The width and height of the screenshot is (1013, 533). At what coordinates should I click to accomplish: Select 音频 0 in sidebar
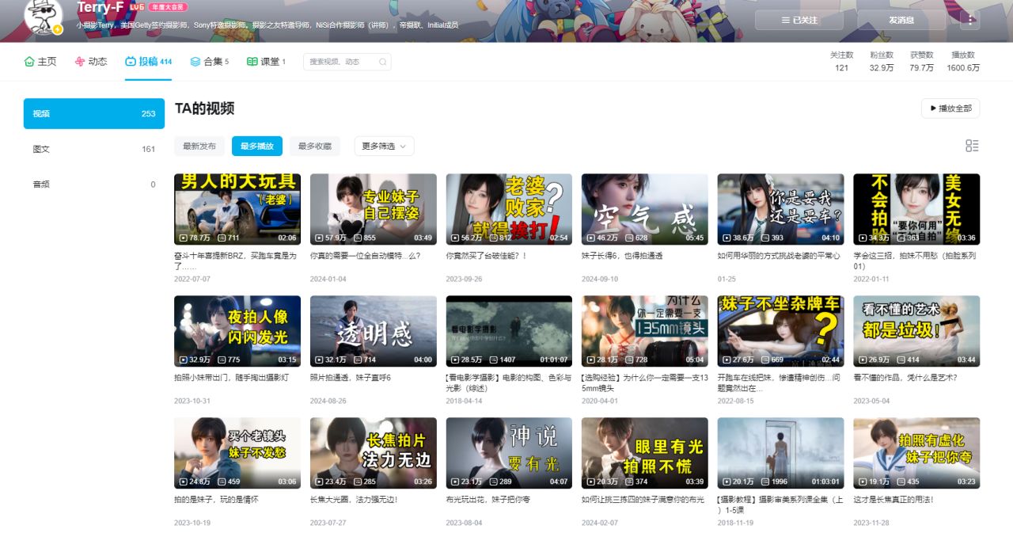click(x=94, y=185)
